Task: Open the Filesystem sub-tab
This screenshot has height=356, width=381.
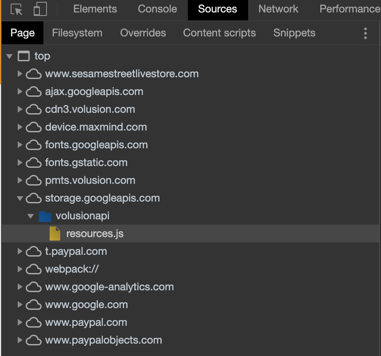Action: tap(77, 33)
